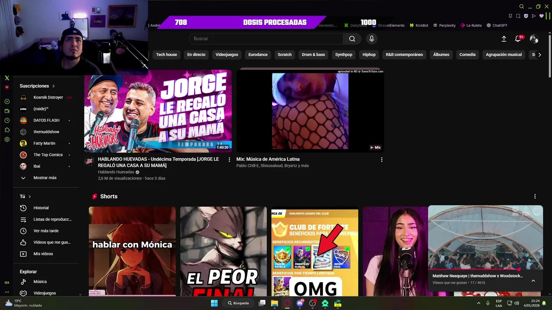Click the send/flow arrow icon in toolbar
Viewport: 552px width, 310px height.
pyautogui.click(x=534, y=16)
